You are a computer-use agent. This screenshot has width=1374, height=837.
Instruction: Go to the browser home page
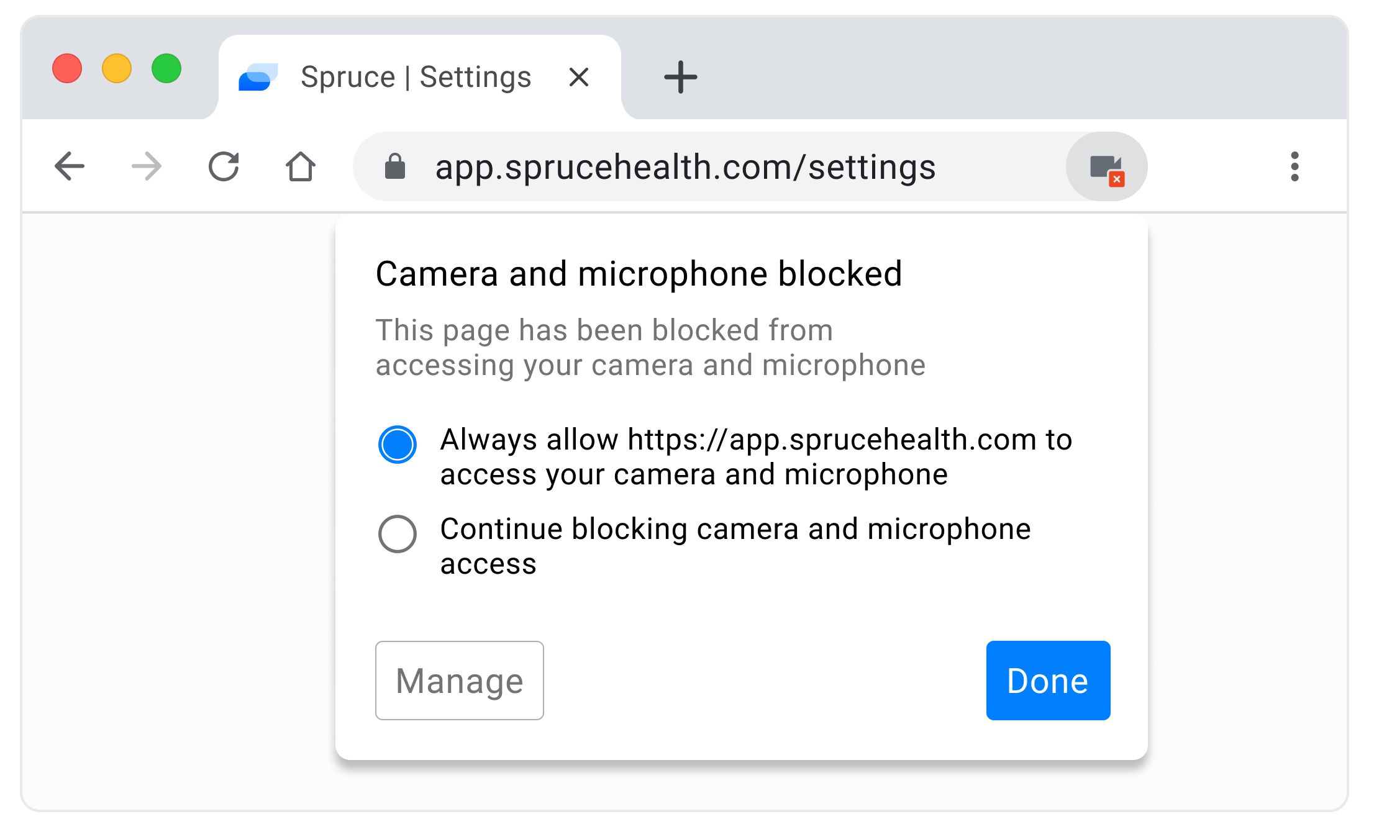pos(301,166)
